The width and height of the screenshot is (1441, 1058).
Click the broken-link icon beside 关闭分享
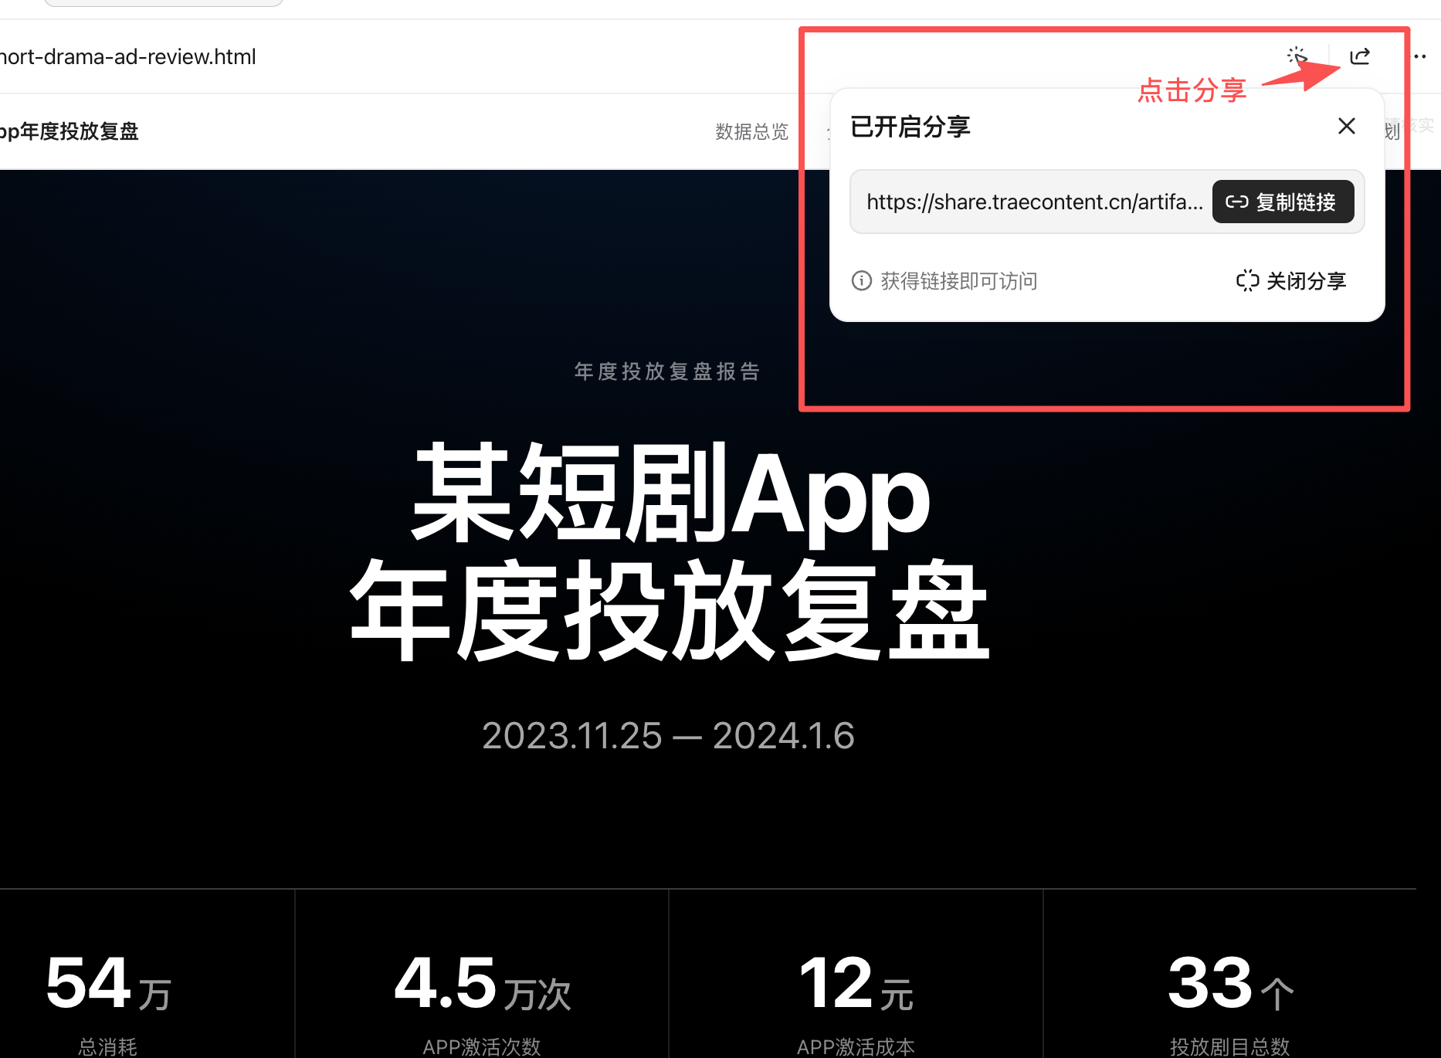[1247, 280]
